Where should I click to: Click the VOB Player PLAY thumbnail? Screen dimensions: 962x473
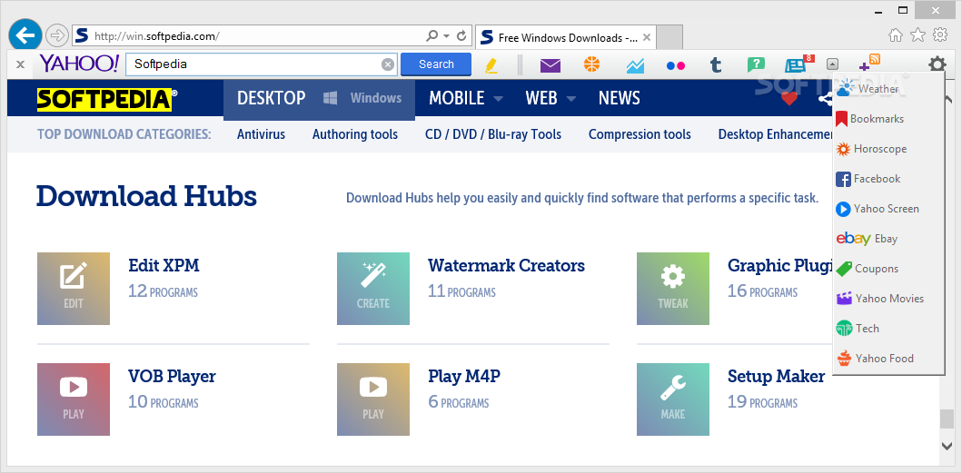[74, 399]
